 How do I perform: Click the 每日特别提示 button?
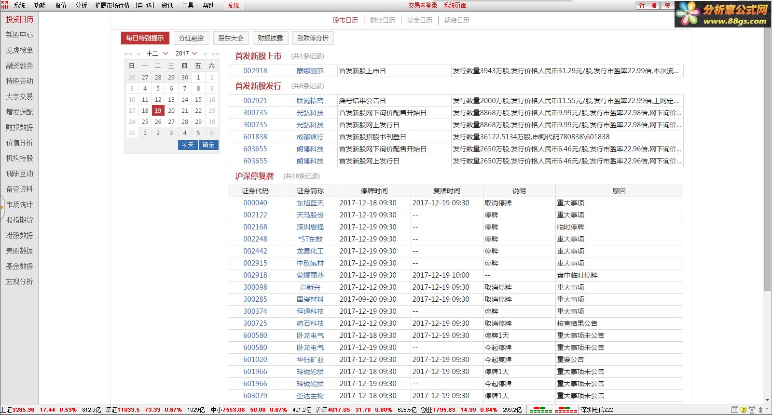coord(145,38)
